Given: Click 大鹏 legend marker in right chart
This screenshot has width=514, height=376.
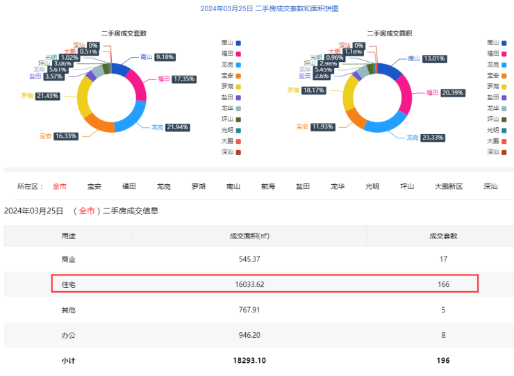Looking at the screenshot, I should point(504,141).
